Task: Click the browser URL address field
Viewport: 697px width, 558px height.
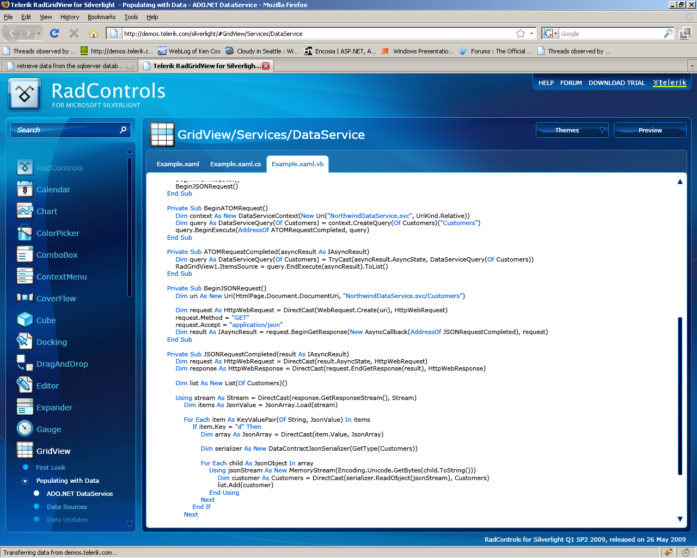Action: 319,33
